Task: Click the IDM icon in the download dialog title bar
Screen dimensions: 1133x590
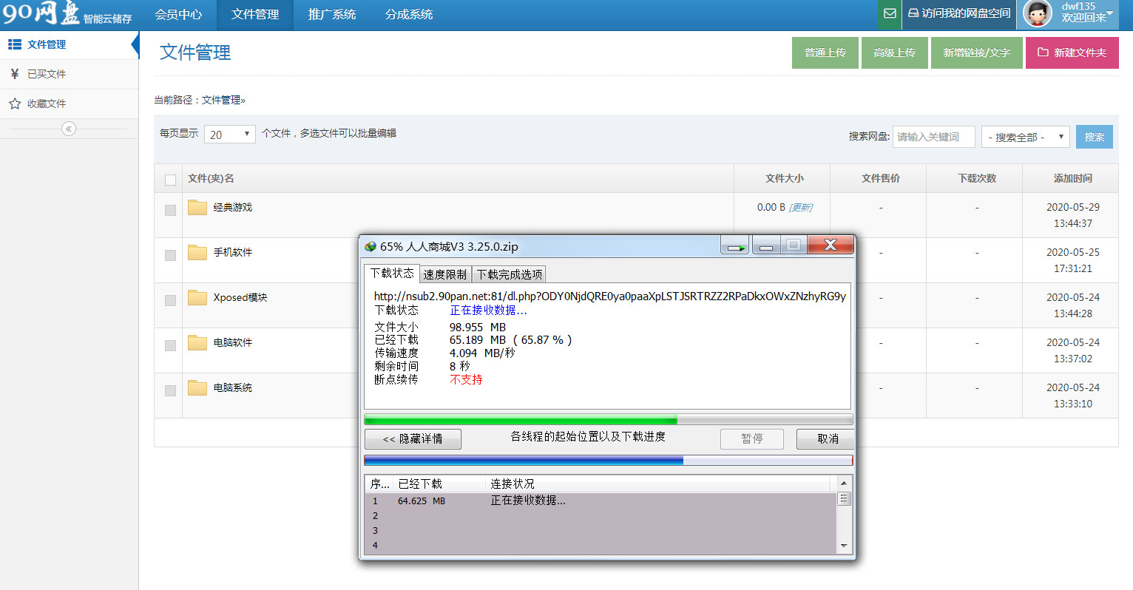Action: [x=371, y=246]
